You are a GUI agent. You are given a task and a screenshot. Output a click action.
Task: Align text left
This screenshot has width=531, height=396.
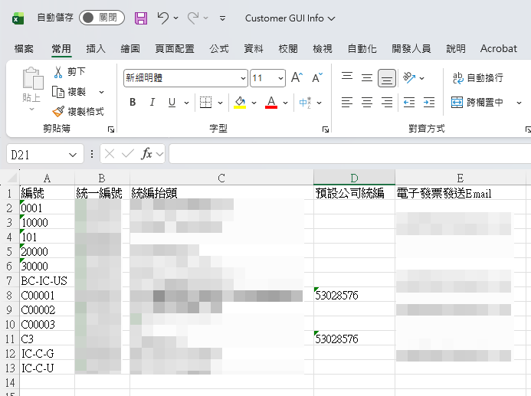point(347,102)
